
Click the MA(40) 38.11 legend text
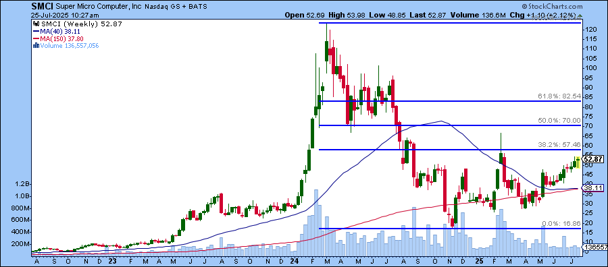pos(61,31)
